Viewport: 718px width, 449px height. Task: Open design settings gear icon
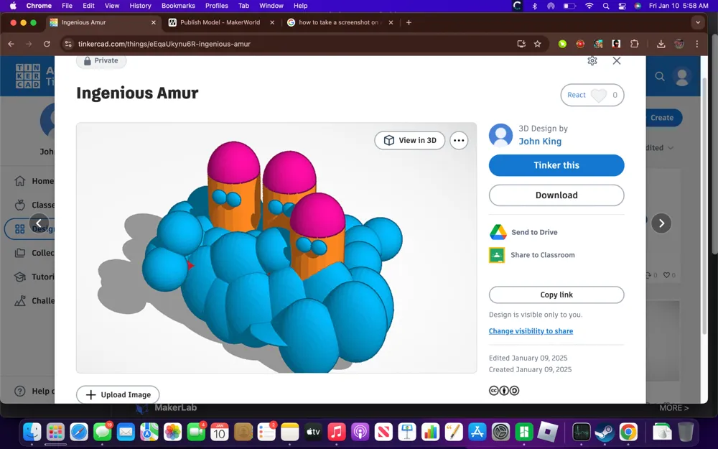(x=592, y=61)
